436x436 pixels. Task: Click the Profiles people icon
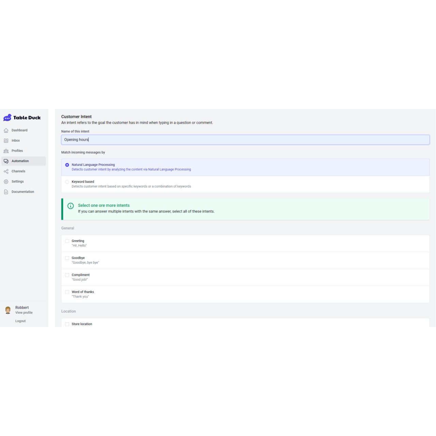point(6,151)
